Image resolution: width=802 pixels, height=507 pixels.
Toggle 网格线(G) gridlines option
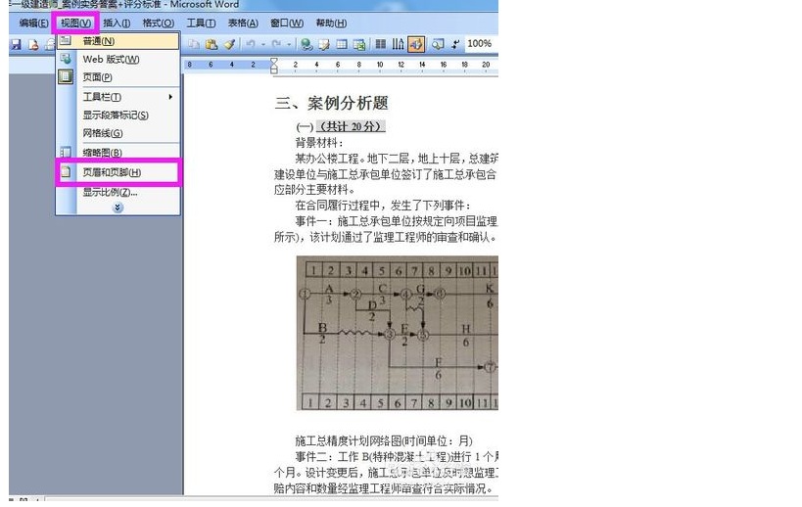coord(118,133)
